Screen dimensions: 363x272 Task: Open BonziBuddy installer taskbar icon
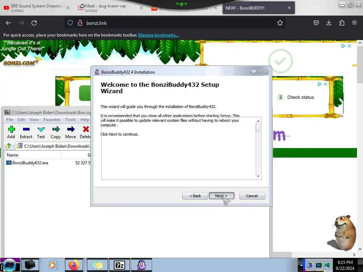[x=142, y=265]
